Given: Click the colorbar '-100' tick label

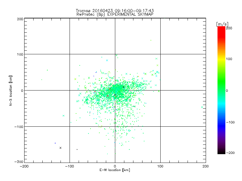Looking at the screenshot, I should pos(230,122).
